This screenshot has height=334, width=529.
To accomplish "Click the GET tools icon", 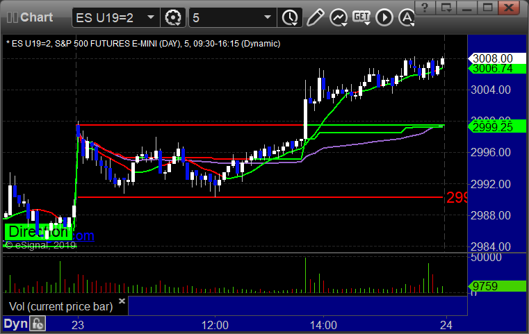I will 361,17.
